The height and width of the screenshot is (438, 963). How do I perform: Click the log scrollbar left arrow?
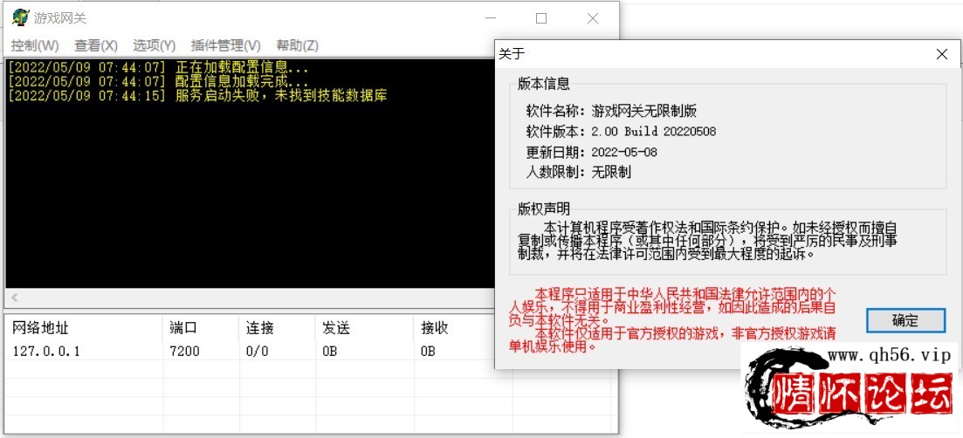15,298
